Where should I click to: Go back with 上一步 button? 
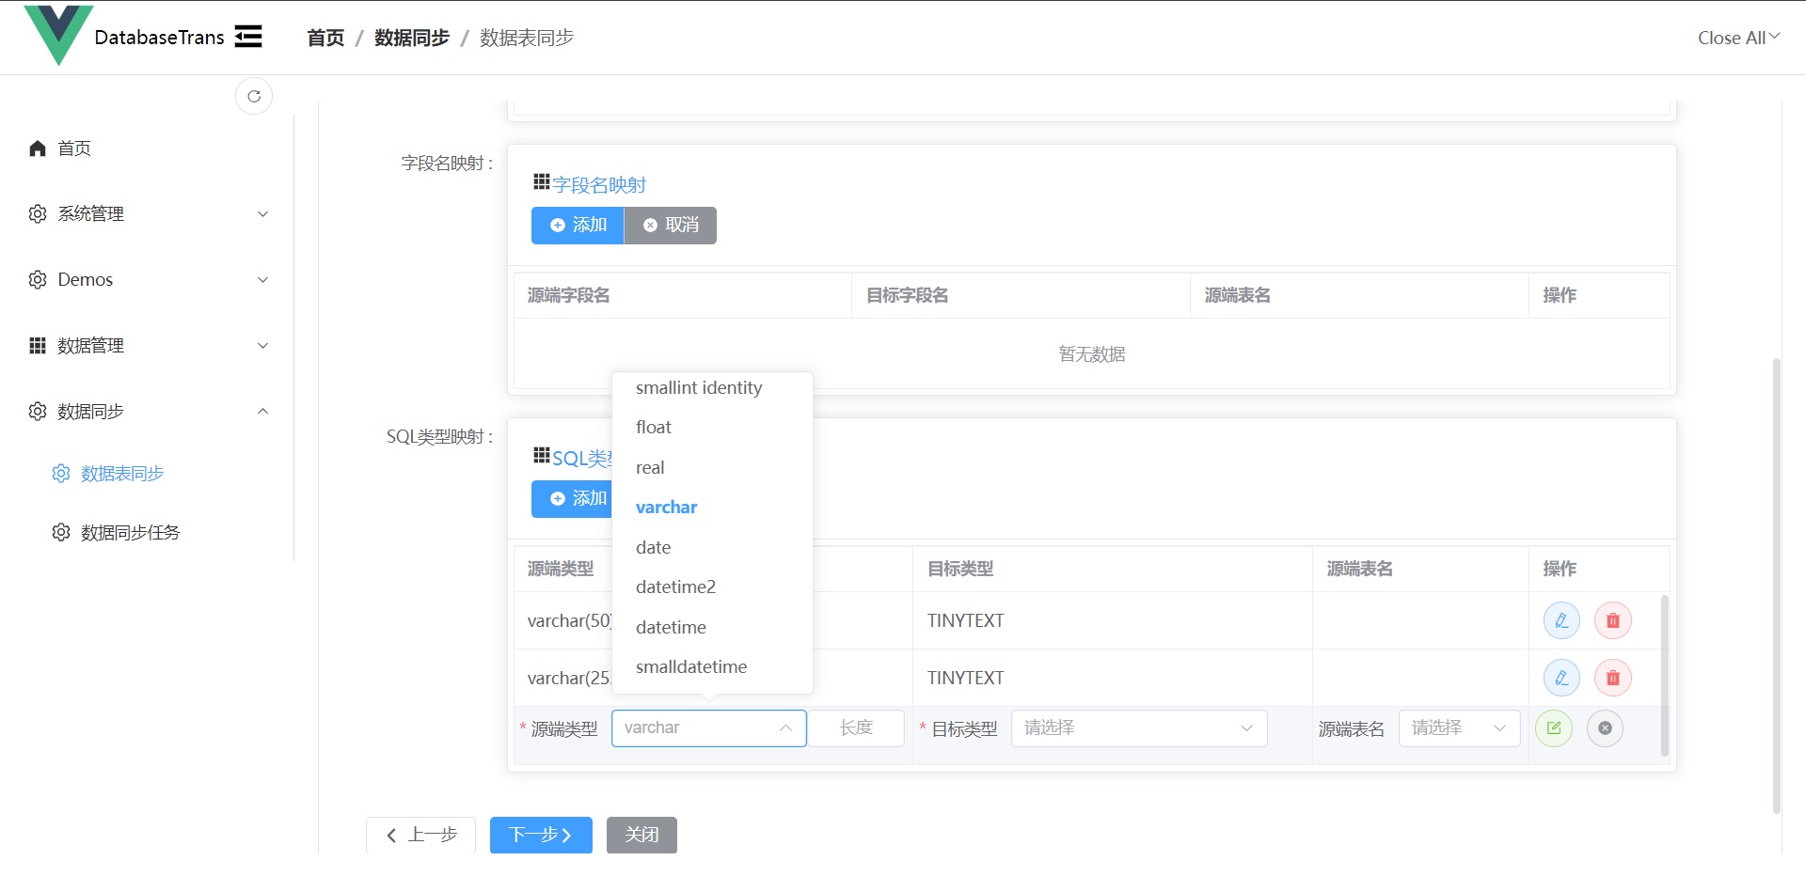pyautogui.click(x=420, y=835)
